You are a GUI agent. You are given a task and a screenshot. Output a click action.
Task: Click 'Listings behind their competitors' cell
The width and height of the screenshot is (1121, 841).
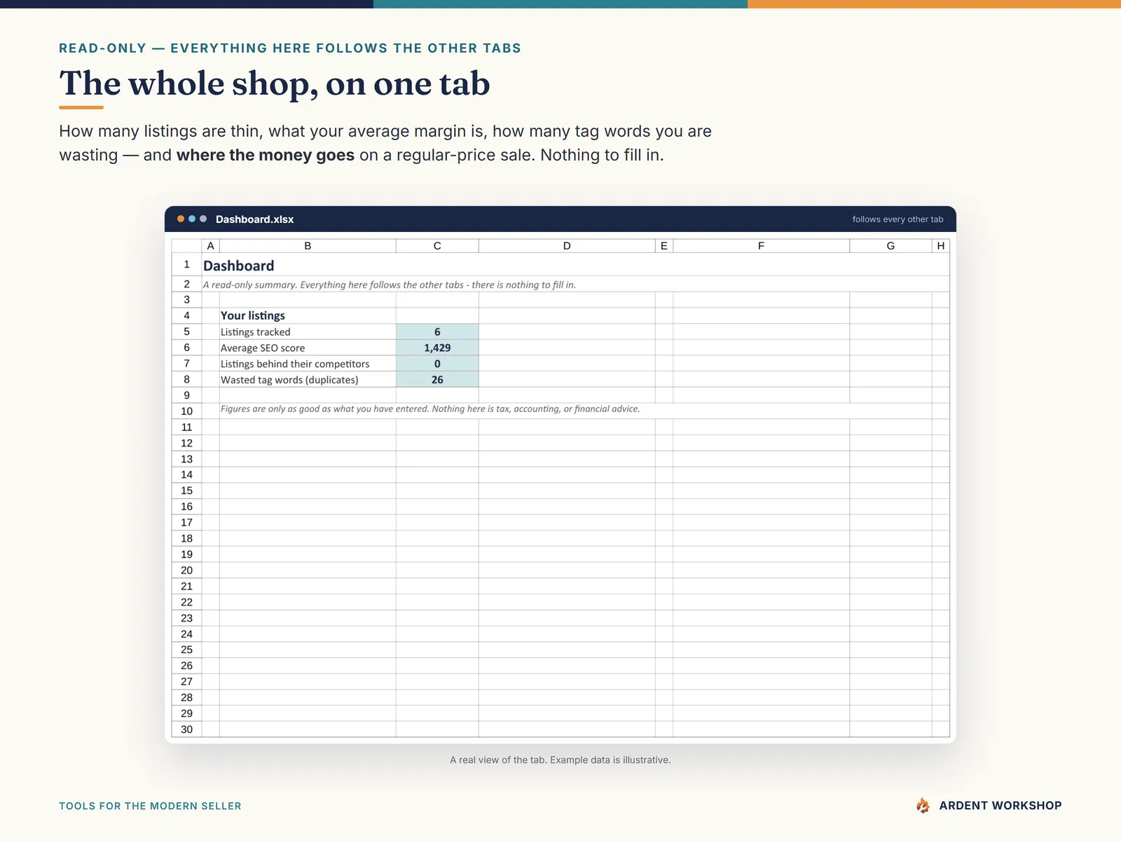click(x=308, y=364)
